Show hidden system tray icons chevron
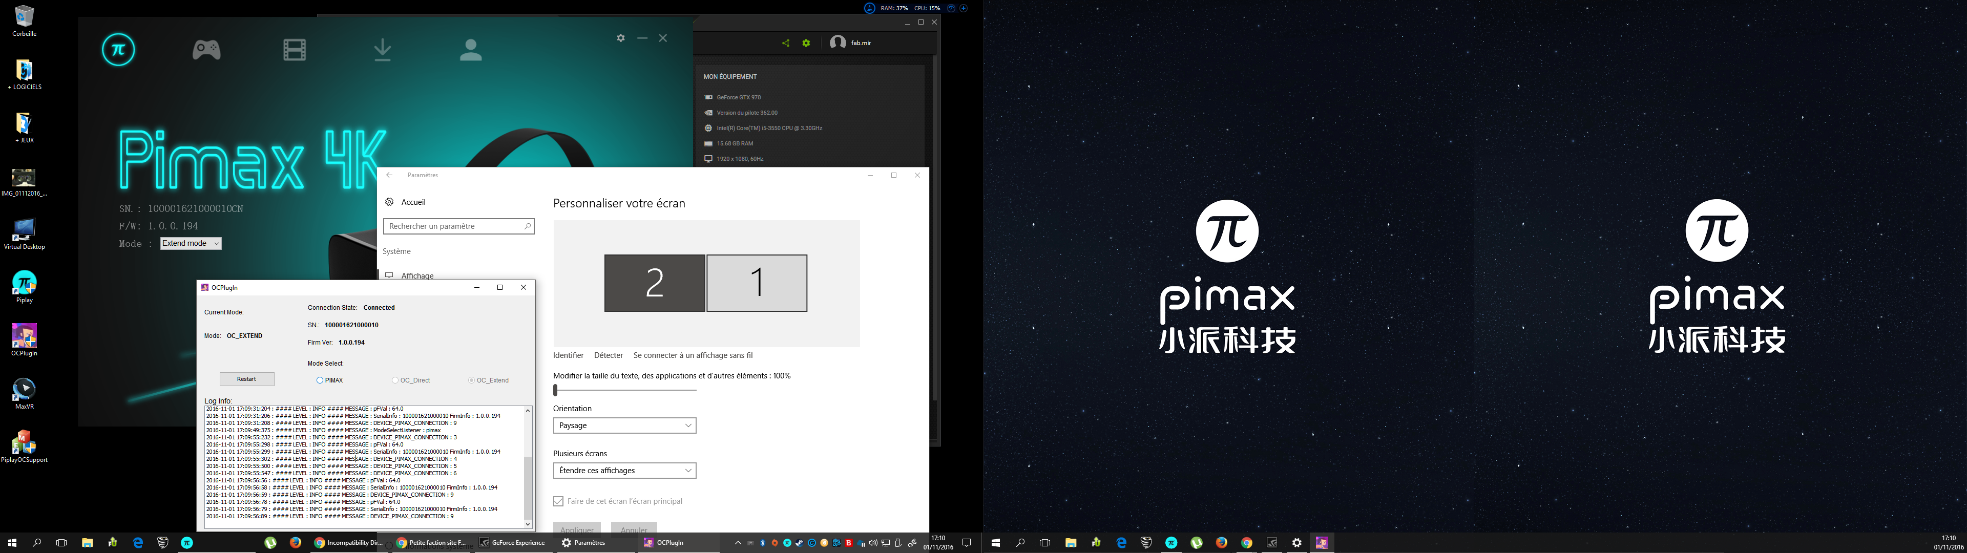Image resolution: width=1967 pixels, height=553 pixels. [738, 543]
